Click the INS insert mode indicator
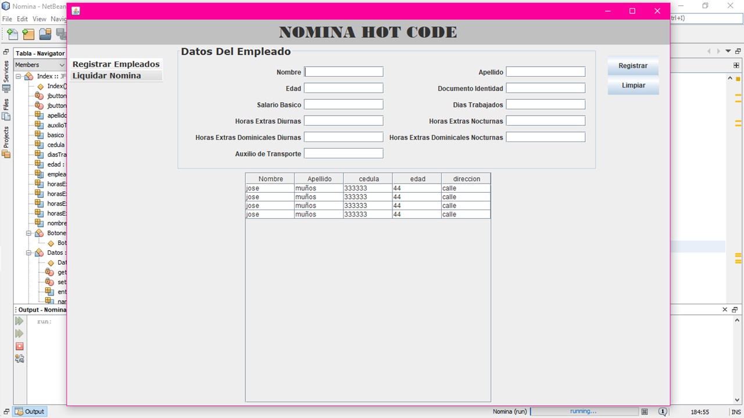 point(736,412)
